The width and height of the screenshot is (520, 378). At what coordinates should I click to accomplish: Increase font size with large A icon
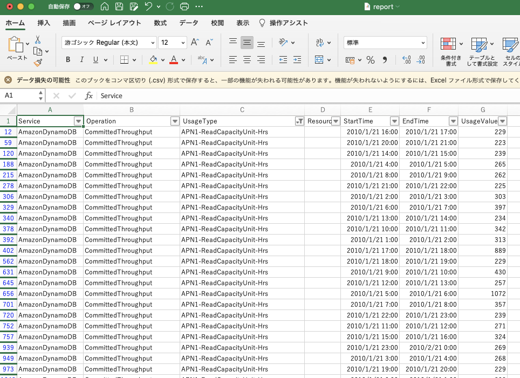(195, 43)
